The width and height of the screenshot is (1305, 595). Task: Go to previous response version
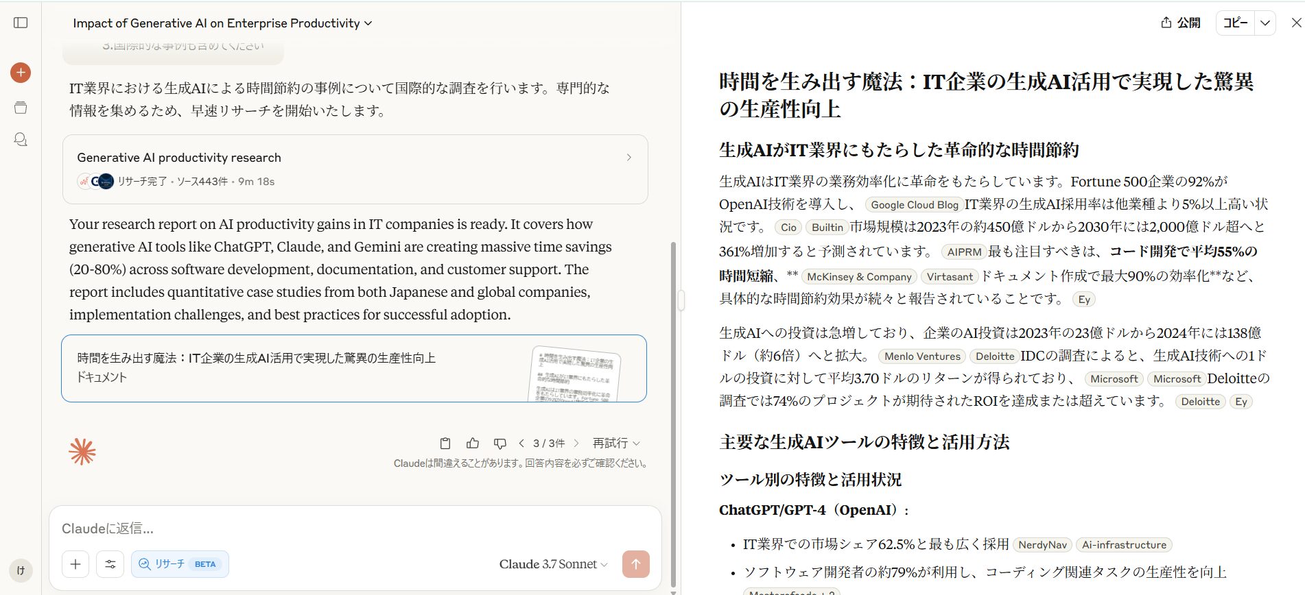click(x=521, y=444)
